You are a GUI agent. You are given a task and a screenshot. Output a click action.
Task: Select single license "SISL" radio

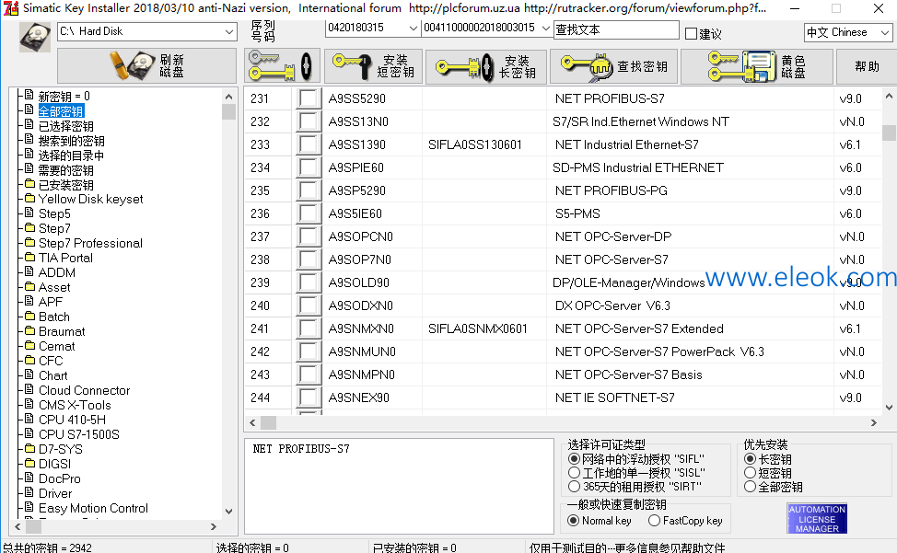574,472
